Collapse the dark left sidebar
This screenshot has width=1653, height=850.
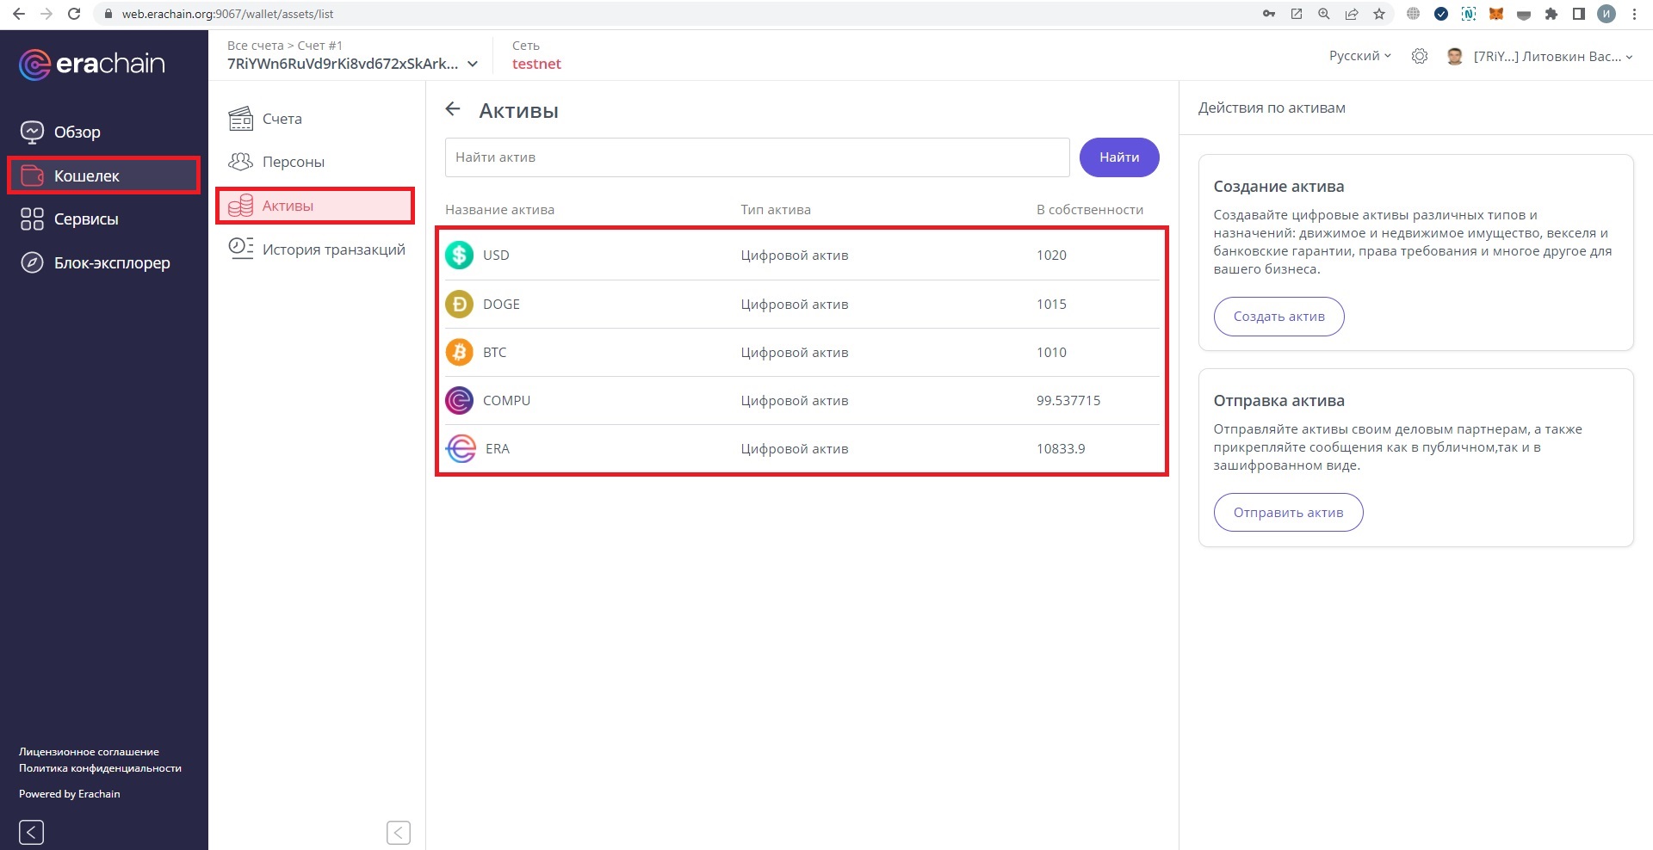(x=31, y=832)
